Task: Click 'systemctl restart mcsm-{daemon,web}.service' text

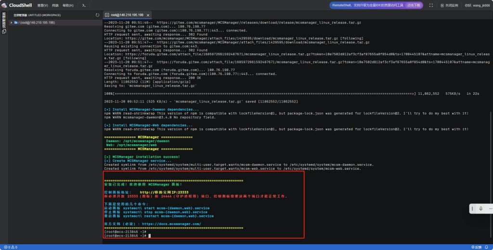Action: (168, 216)
